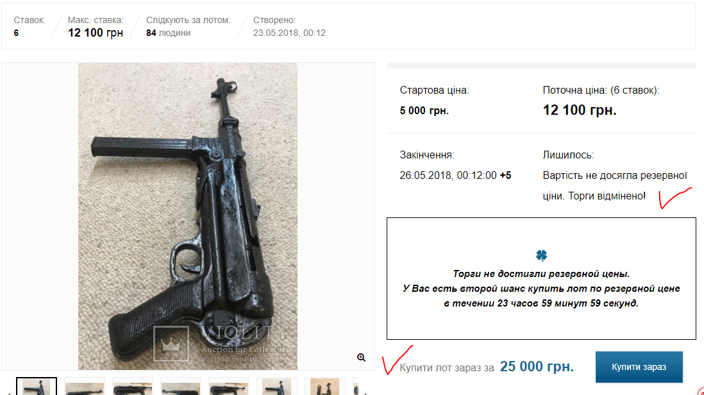Screen dimensions: 704x395
Task: Click the 12 100 грн. current price
Action: point(579,110)
